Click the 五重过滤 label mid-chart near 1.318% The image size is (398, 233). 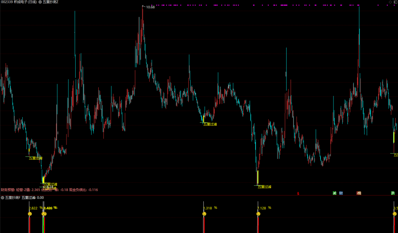tap(210, 124)
